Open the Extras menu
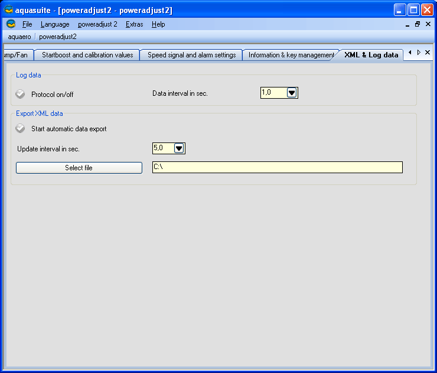This screenshot has width=437, height=373. click(x=134, y=24)
